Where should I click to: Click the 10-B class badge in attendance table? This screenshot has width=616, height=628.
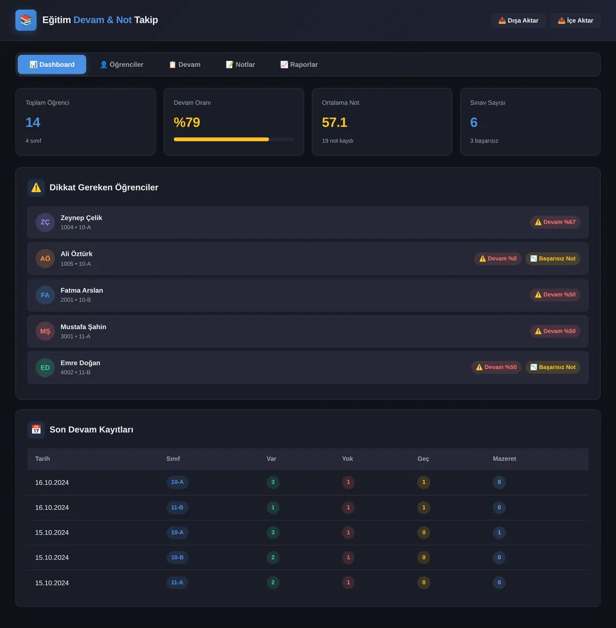(x=178, y=558)
